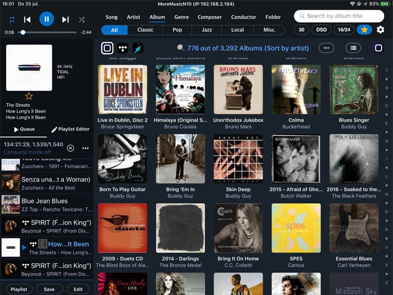
Task: Click the magnifier icon beside album count
Action: tap(180, 48)
